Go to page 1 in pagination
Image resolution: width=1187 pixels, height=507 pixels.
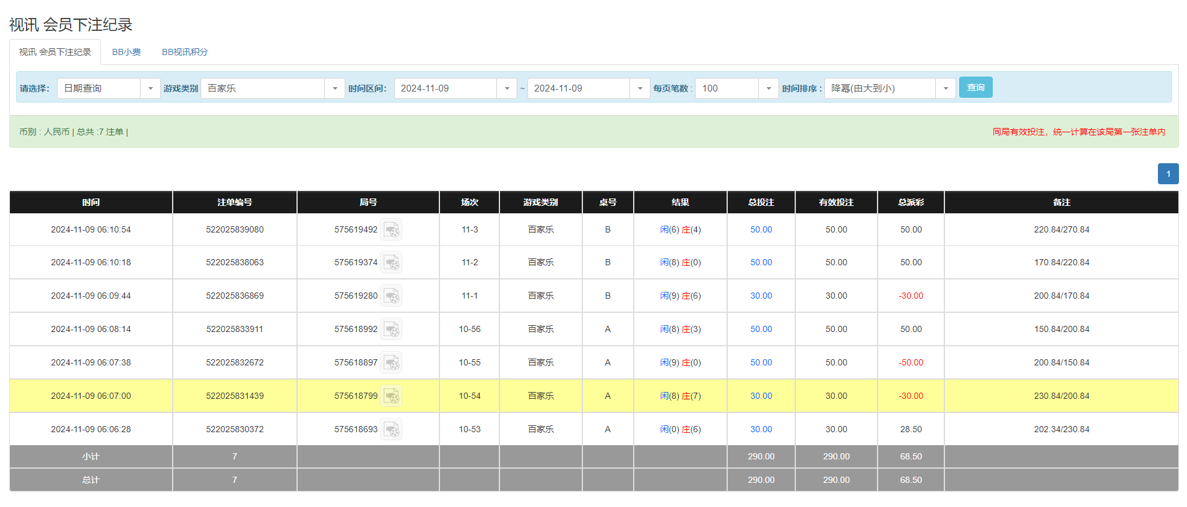coord(1168,174)
